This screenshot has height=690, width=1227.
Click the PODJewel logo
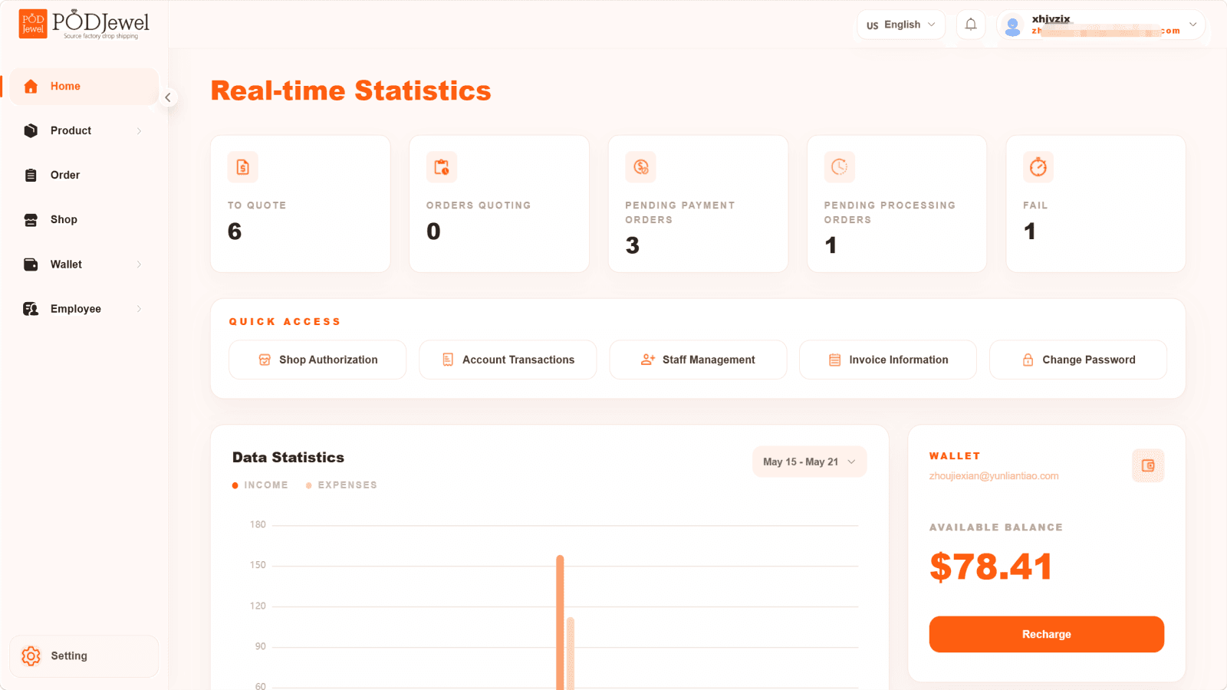click(84, 24)
